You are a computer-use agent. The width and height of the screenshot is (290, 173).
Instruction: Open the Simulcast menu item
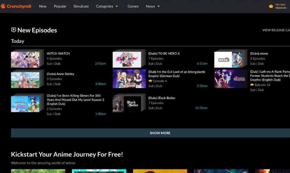[x=81, y=6]
